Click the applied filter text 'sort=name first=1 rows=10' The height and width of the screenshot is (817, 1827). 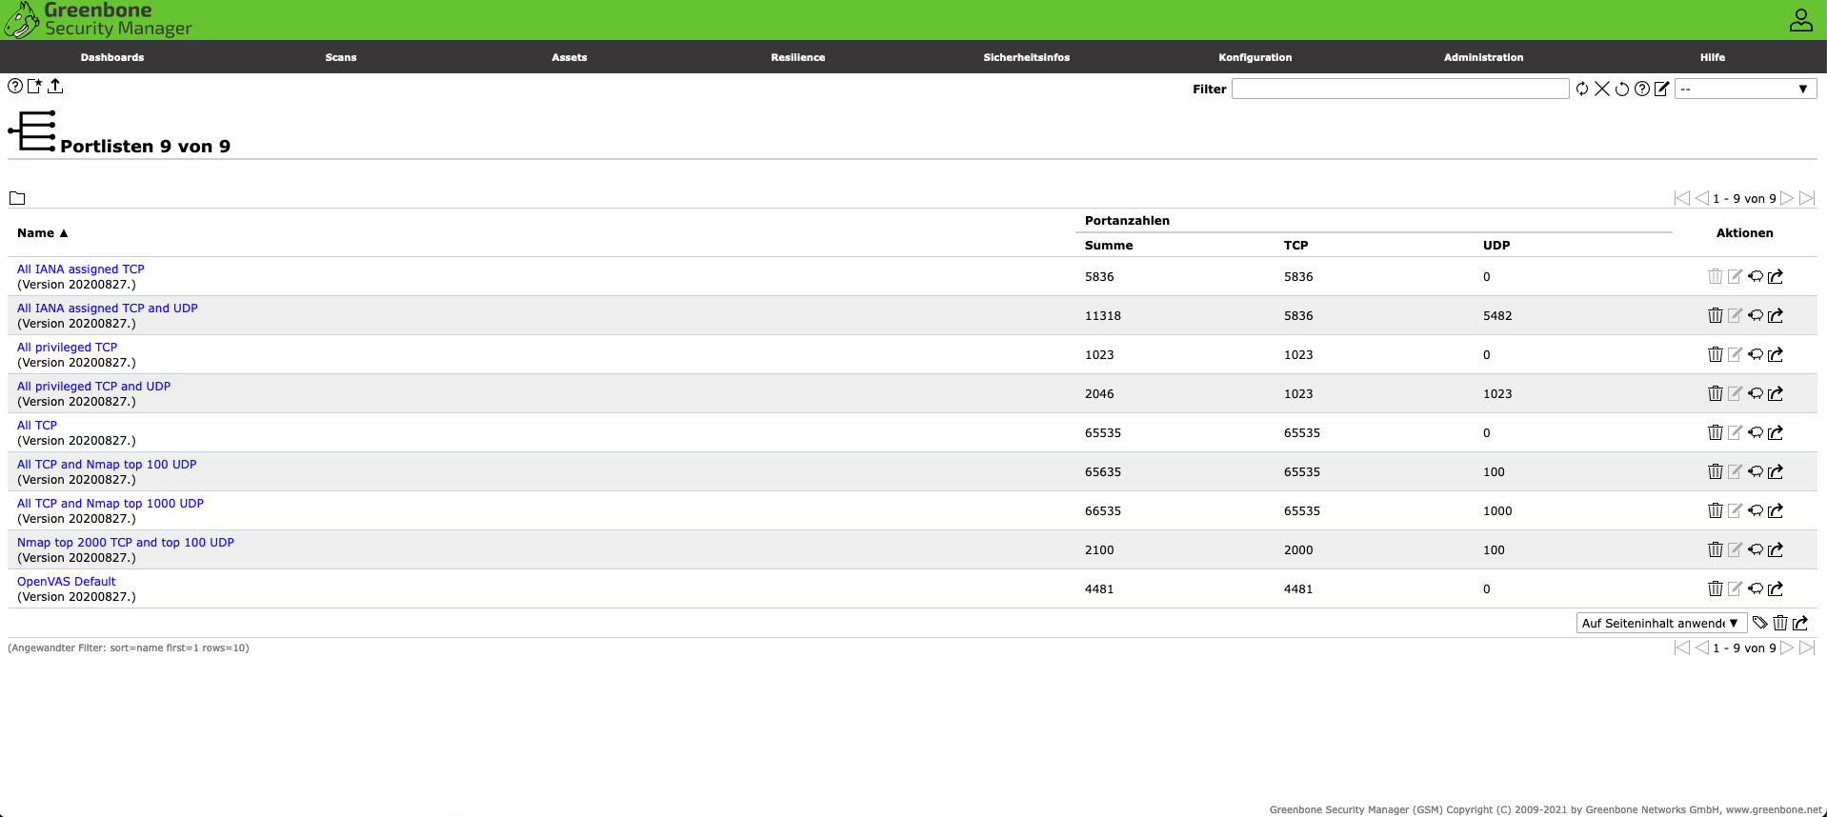178,648
